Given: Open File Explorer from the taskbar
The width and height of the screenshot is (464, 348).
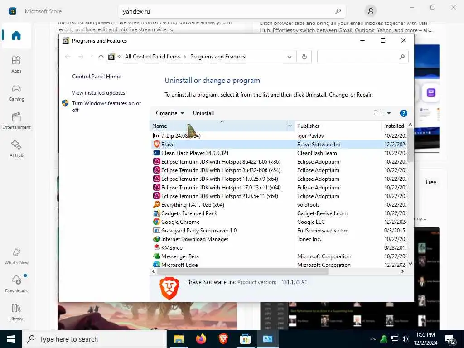Looking at the screenshot, I should click(x=179, y=339).
